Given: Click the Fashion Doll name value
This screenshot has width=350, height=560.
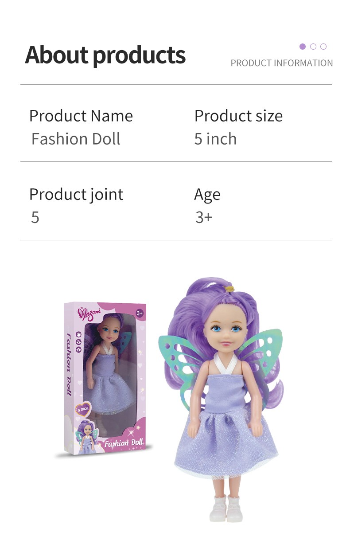Looking at the screenshot, I should click(76, 139).
